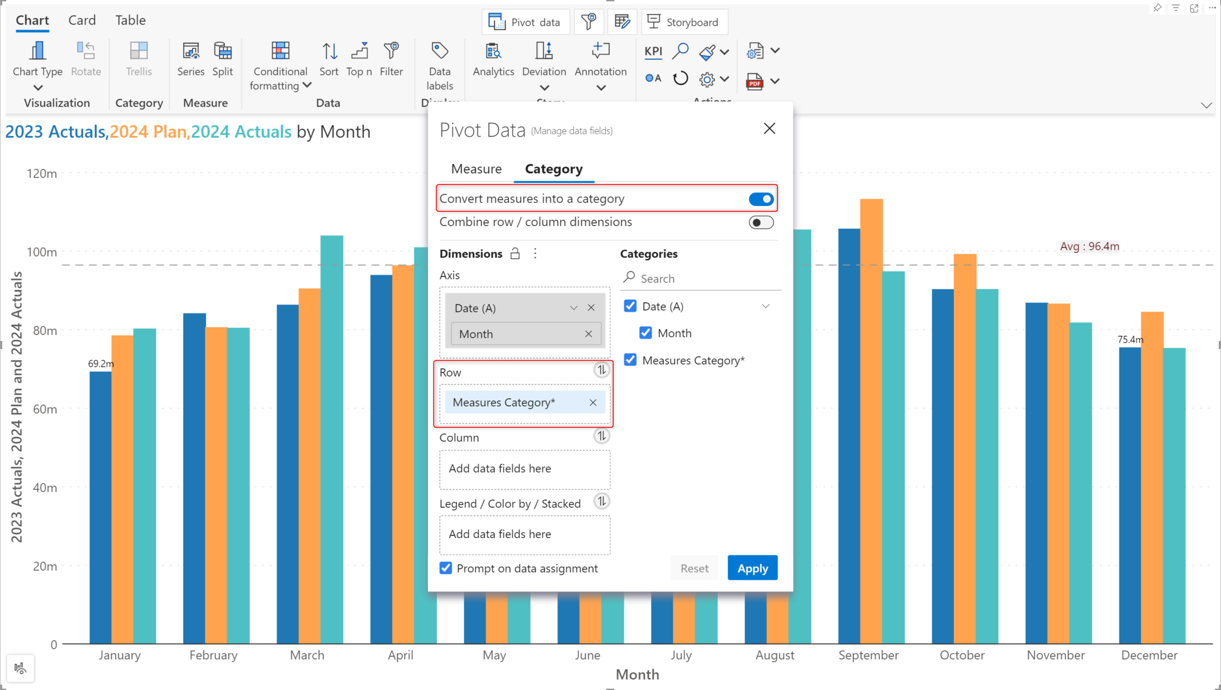Click the Categories Search field
This screenshot has height=690, width=1221.
(700, 278)
